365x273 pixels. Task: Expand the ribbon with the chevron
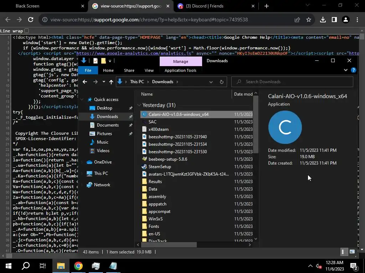pos(346,70)
